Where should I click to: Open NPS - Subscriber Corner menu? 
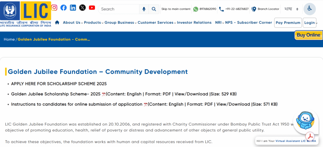point(248,23)
